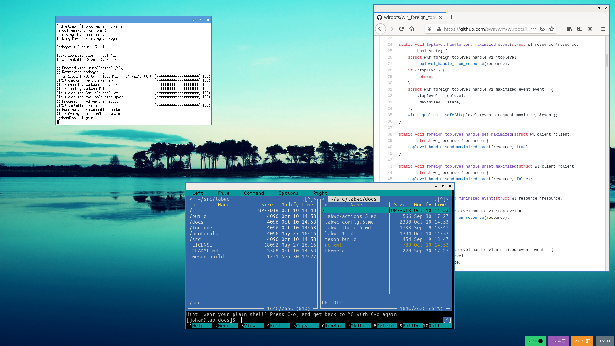
Task: Open Firefox library icon
Action: click(570, 29)
